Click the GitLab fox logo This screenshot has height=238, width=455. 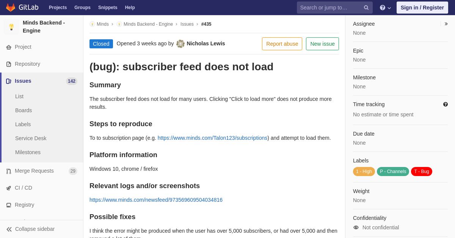point(11,8)
